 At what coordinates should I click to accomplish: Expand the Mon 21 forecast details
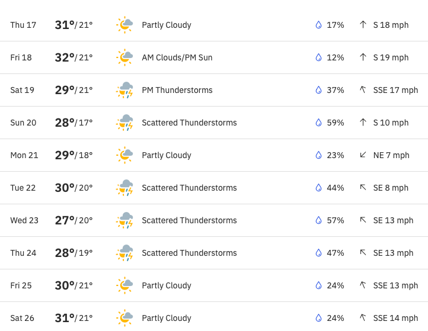pos(214,155)
